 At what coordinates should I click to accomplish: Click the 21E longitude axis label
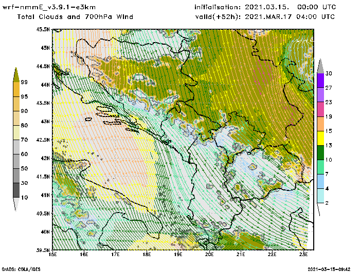pos(241,255)
